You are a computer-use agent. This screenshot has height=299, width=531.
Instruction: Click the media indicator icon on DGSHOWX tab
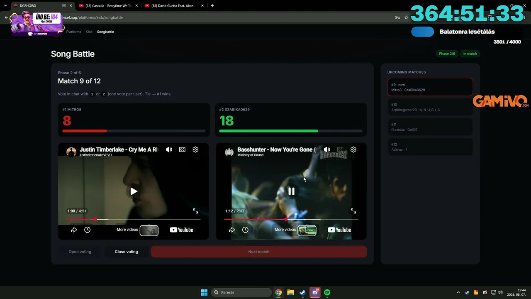click(x=64, y=6)
